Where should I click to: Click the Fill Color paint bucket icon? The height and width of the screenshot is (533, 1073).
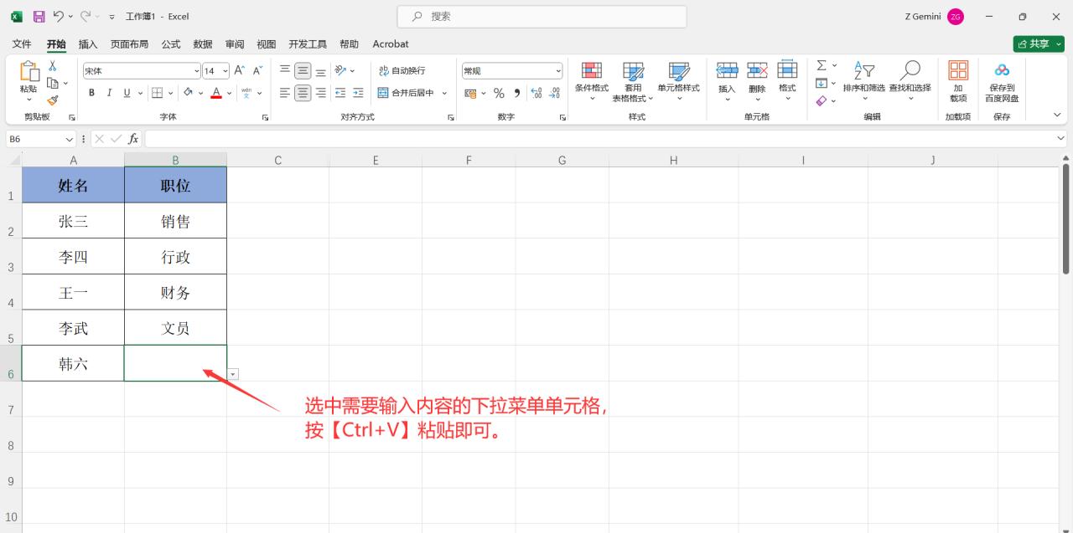click(x=188, y=93)
